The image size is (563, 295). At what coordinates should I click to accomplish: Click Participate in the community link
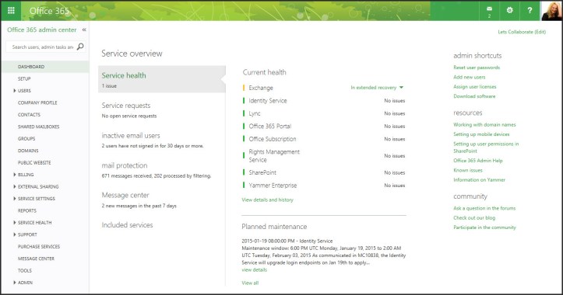[x=484, y=227]
